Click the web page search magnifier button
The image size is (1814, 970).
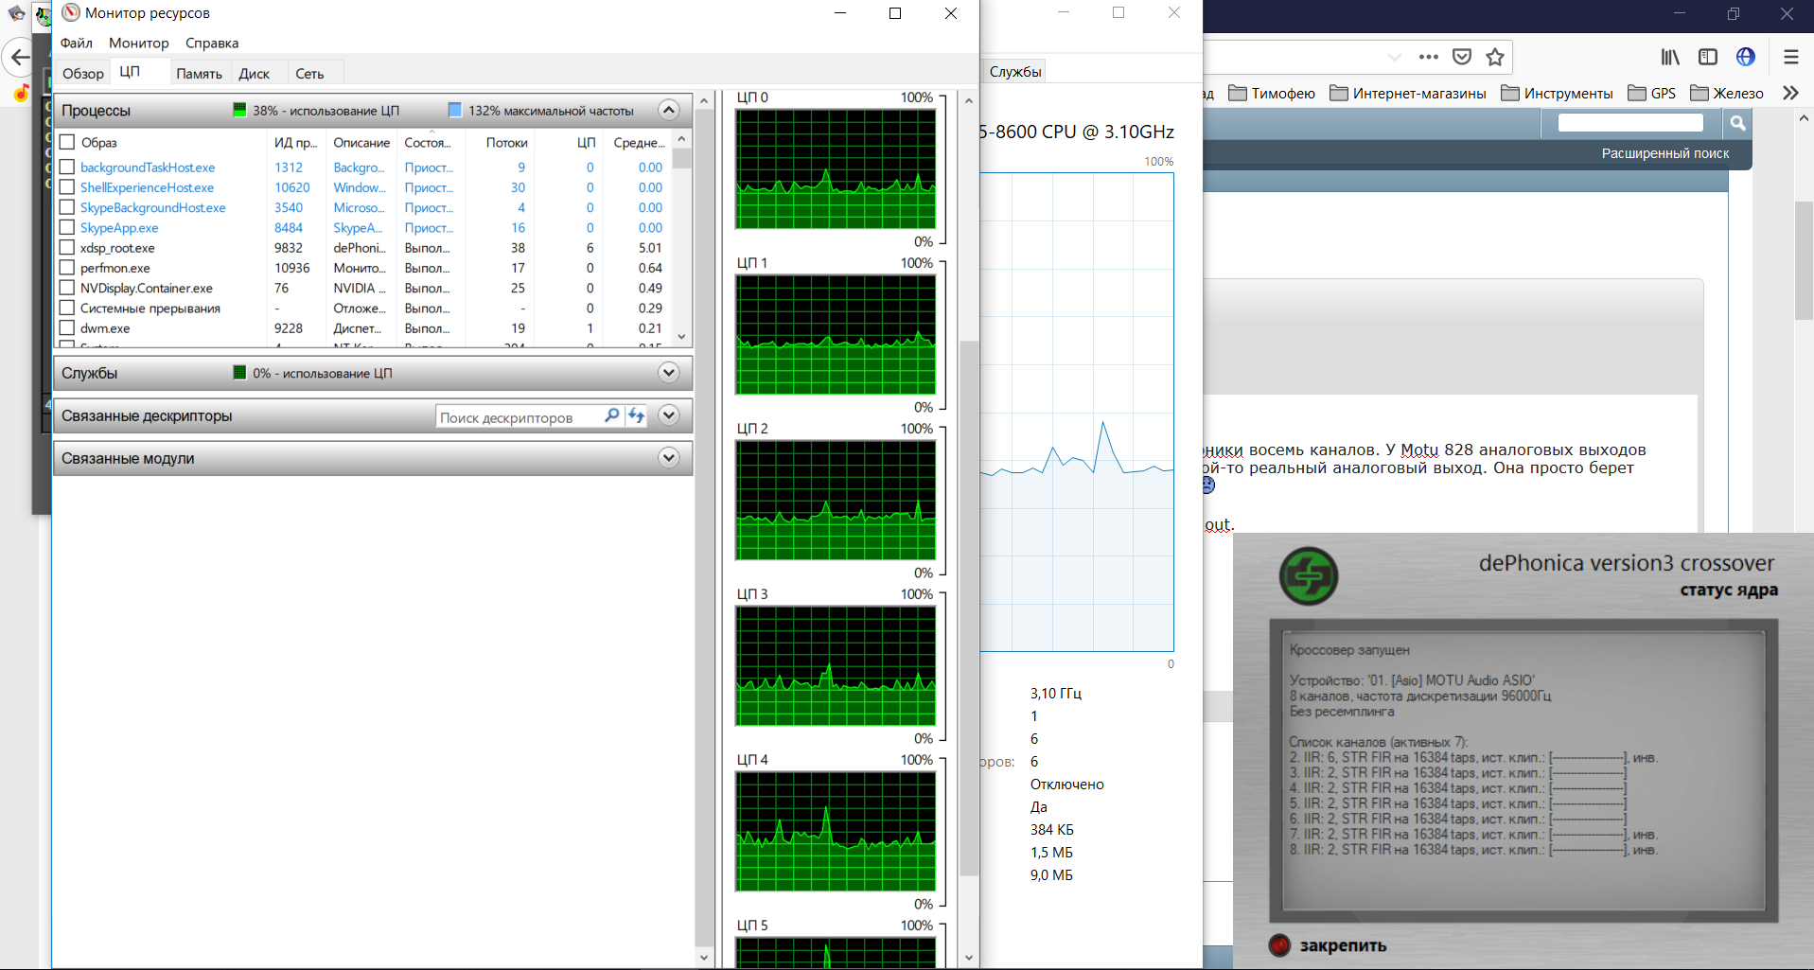click(1738, 123)
